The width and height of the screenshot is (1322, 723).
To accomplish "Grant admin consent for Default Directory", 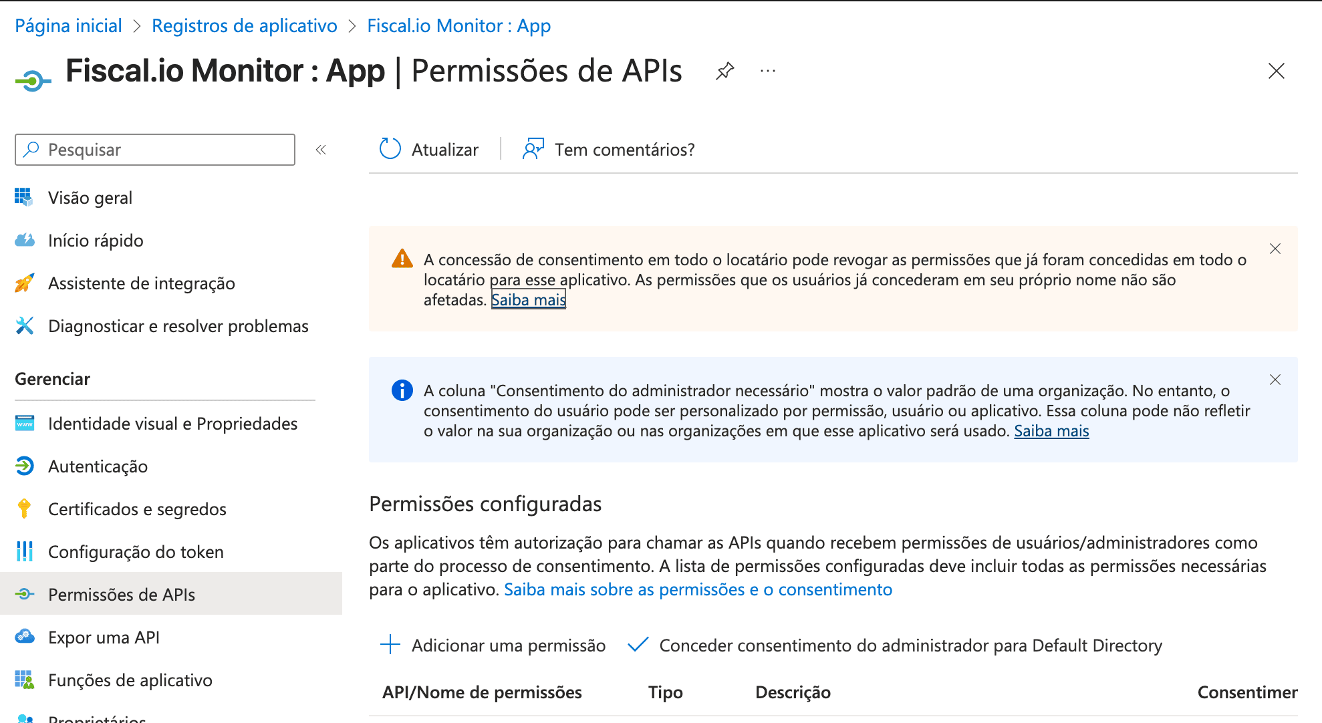I will 911,645.
